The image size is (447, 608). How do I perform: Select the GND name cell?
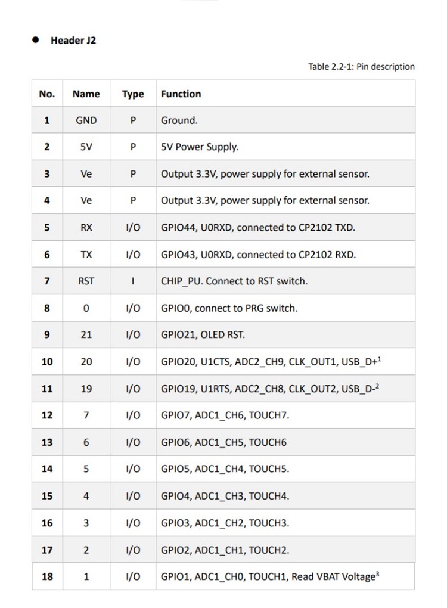pyautogui.click(x=86, y=120)
